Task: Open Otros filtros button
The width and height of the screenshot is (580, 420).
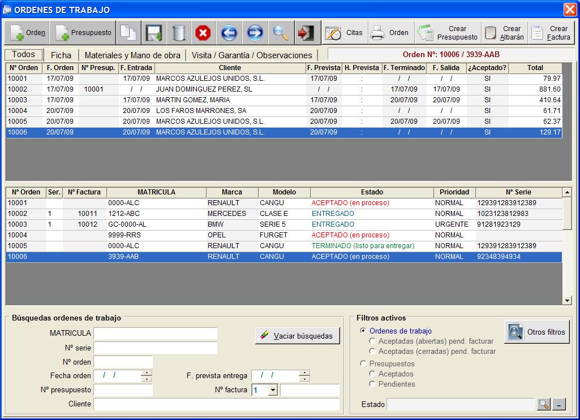Action: click(x=537, y=332)
